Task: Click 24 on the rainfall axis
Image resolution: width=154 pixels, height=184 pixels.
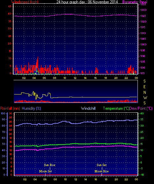Action: (11, 126)
